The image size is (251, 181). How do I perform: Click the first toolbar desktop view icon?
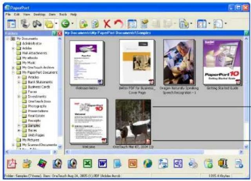[11, 24]
